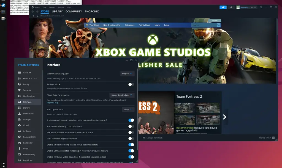Image resolution: width=282 pixels, height=168 pixels.
Task: Switch to the COMMUNITY tab
Action: (74, 12)
